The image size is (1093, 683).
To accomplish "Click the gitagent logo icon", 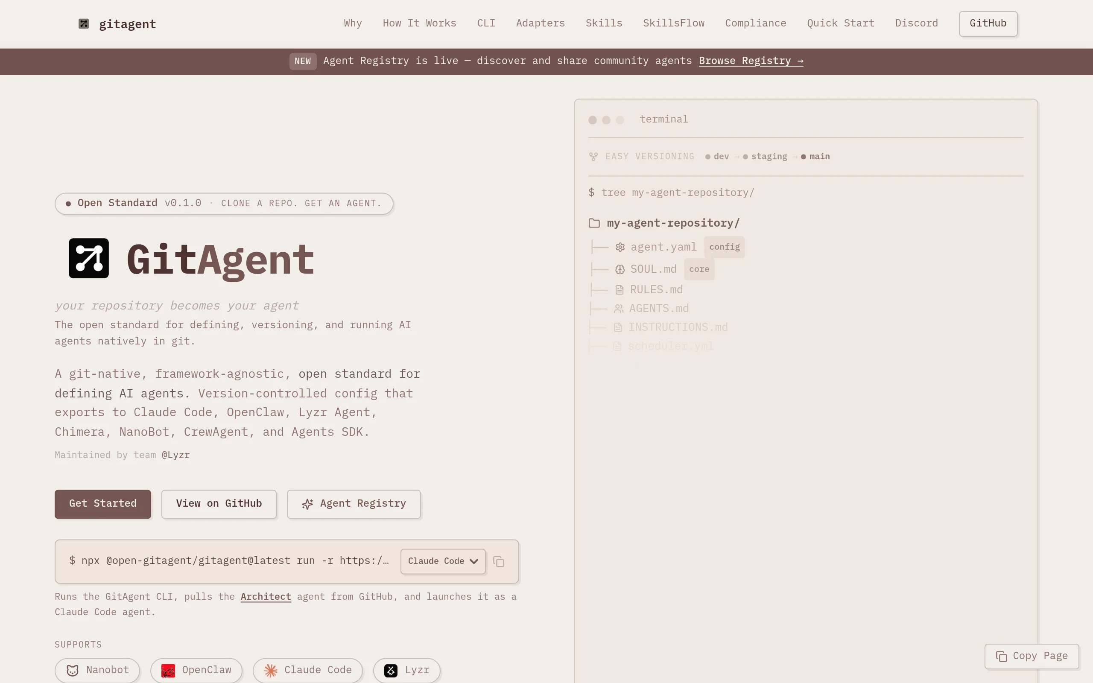I will [84, 23].
